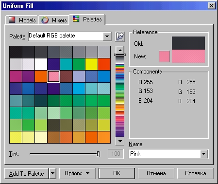Image resolution: width=218 pixels, height=184 pixels.
Task: Select the dark olive swatch in green-yellow row
Action: (53, 125)
